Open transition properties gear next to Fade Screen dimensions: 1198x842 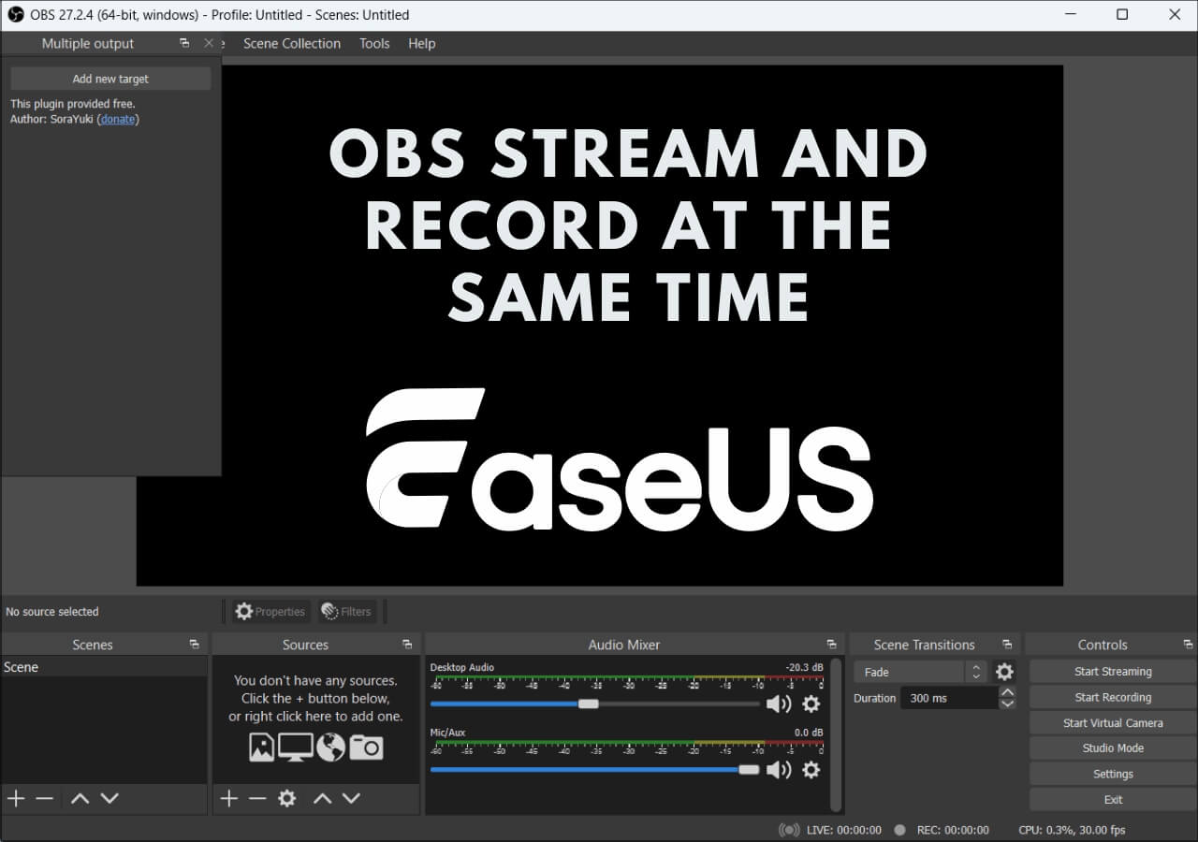point(1004,672)
